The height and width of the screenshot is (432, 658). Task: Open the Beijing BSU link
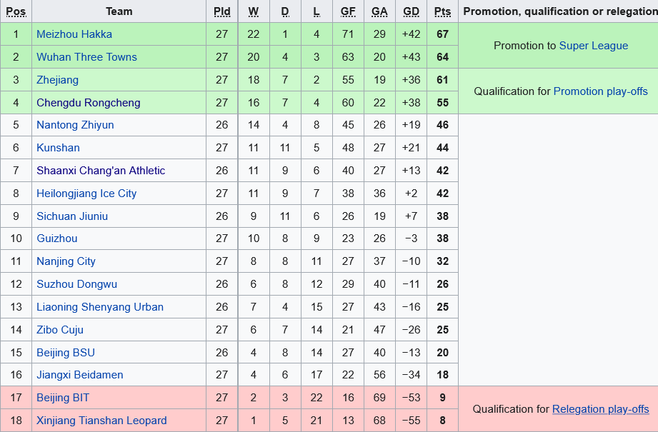(x=66, y=353)
